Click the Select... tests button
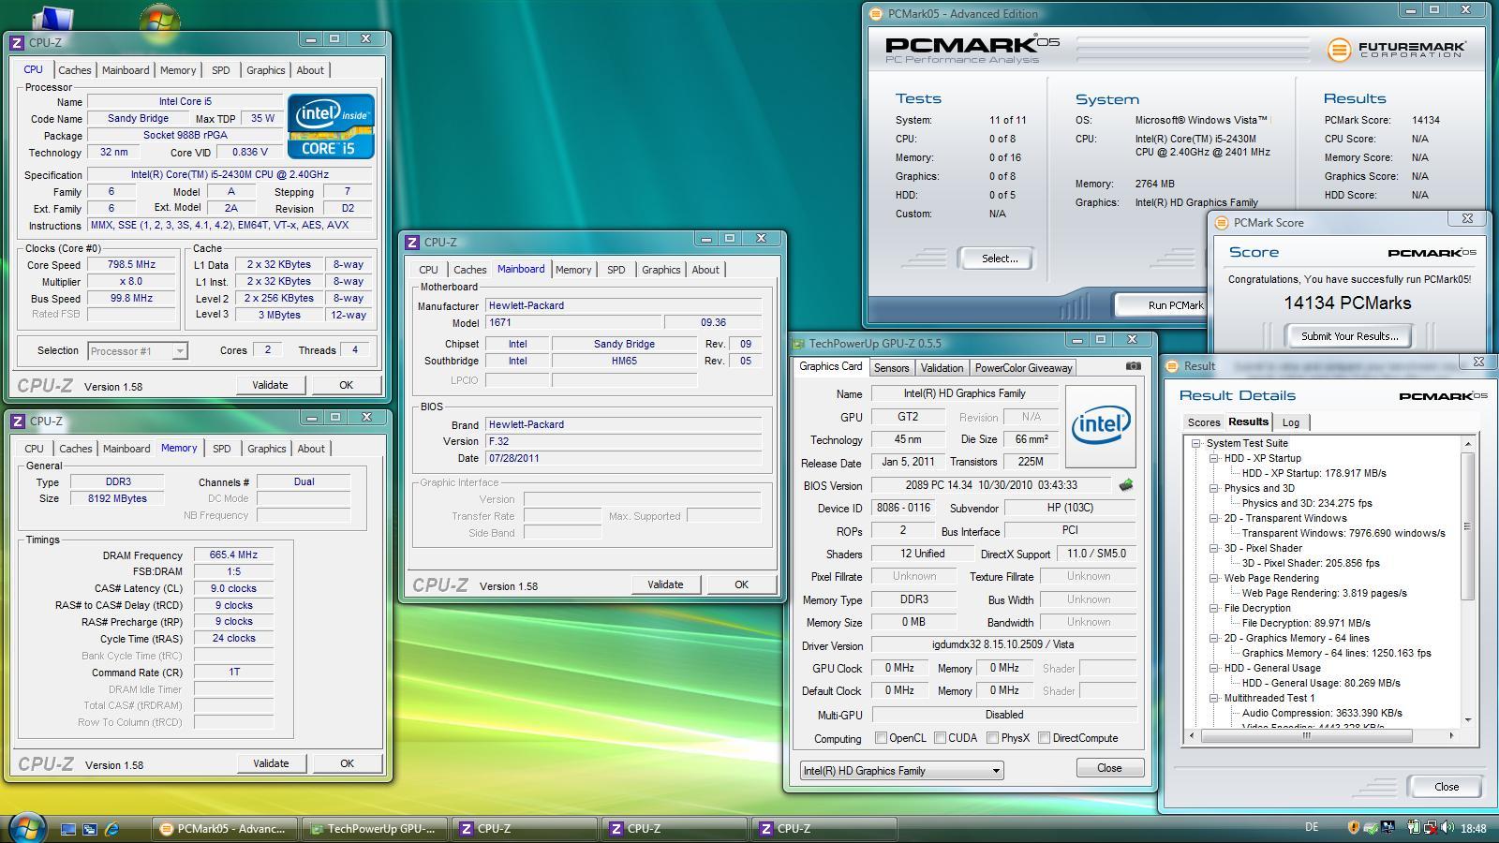The width and height of the screenshot is (1499, 843). [999, 259]
